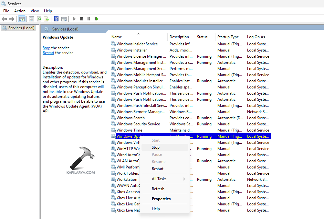The width and height of the screenshot is (324, 219).
Task: Open service Properties via the toolbar icon
Action: click(x=31, y=19)
